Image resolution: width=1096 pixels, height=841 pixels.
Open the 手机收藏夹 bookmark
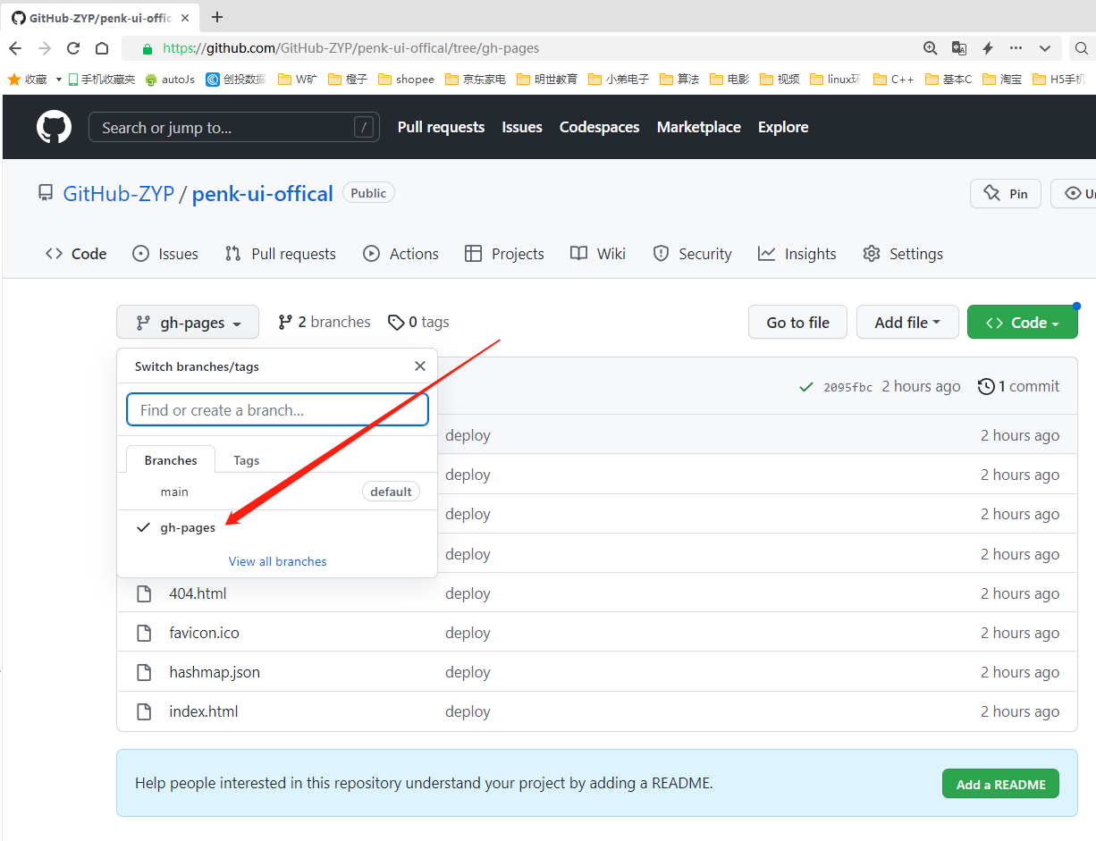[x=101, y=79]
